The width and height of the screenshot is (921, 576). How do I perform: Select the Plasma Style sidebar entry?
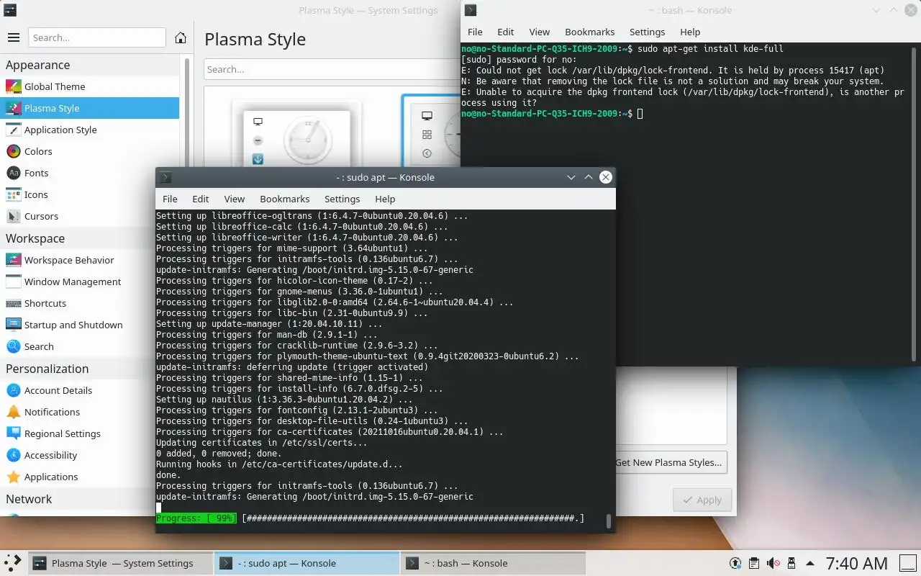89,108
